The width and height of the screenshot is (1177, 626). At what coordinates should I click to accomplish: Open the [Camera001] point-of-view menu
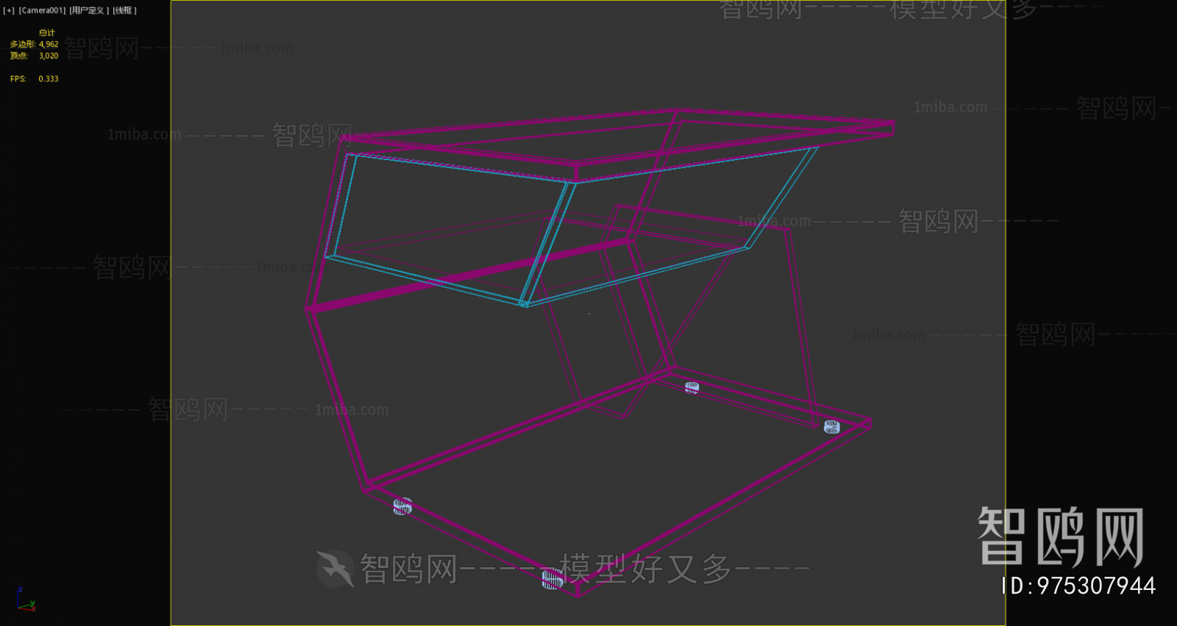[x=42, y=10]
